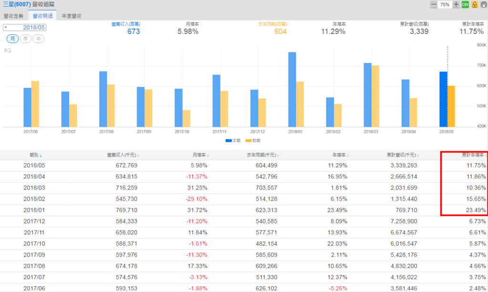The width and height of the screenshot is (488, 292).
Task: Click prior-year value 703,557
Action: (x=266, y=188)
